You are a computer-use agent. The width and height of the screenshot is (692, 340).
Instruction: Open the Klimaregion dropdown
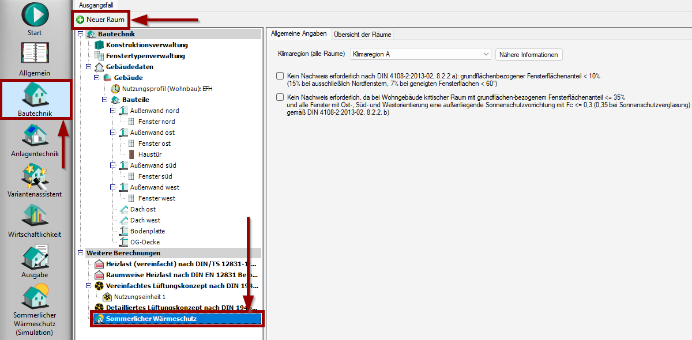coord(420,54)
